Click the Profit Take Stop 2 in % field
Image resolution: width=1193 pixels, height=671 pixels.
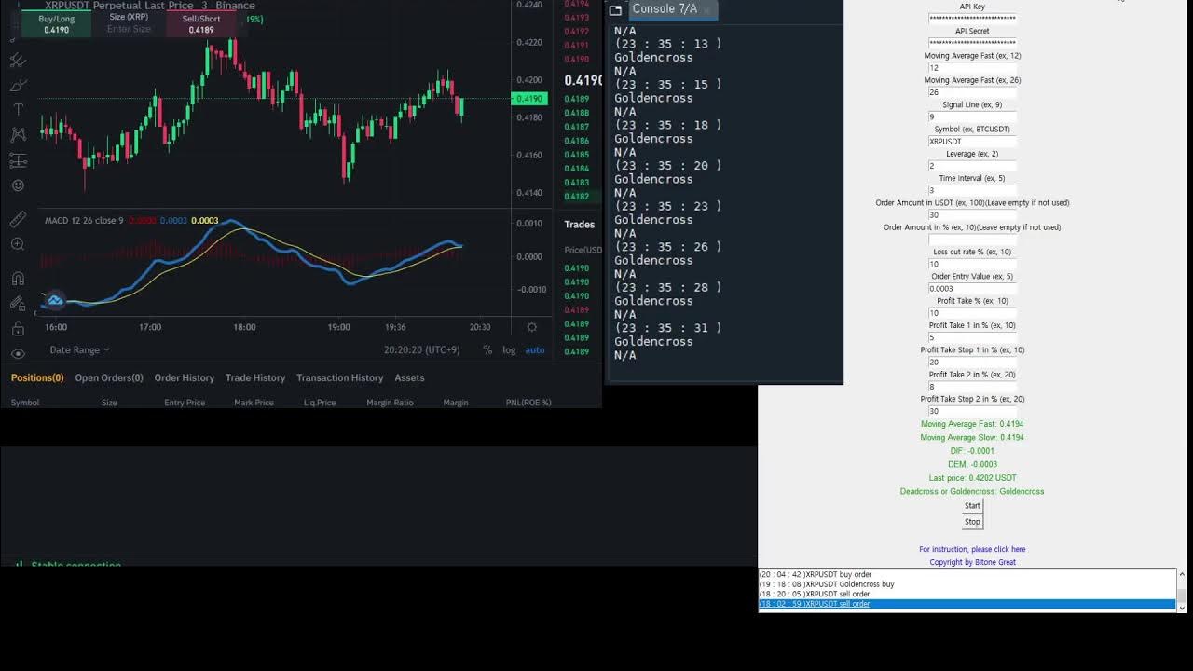pyautogui.click(x=972, y=411)
